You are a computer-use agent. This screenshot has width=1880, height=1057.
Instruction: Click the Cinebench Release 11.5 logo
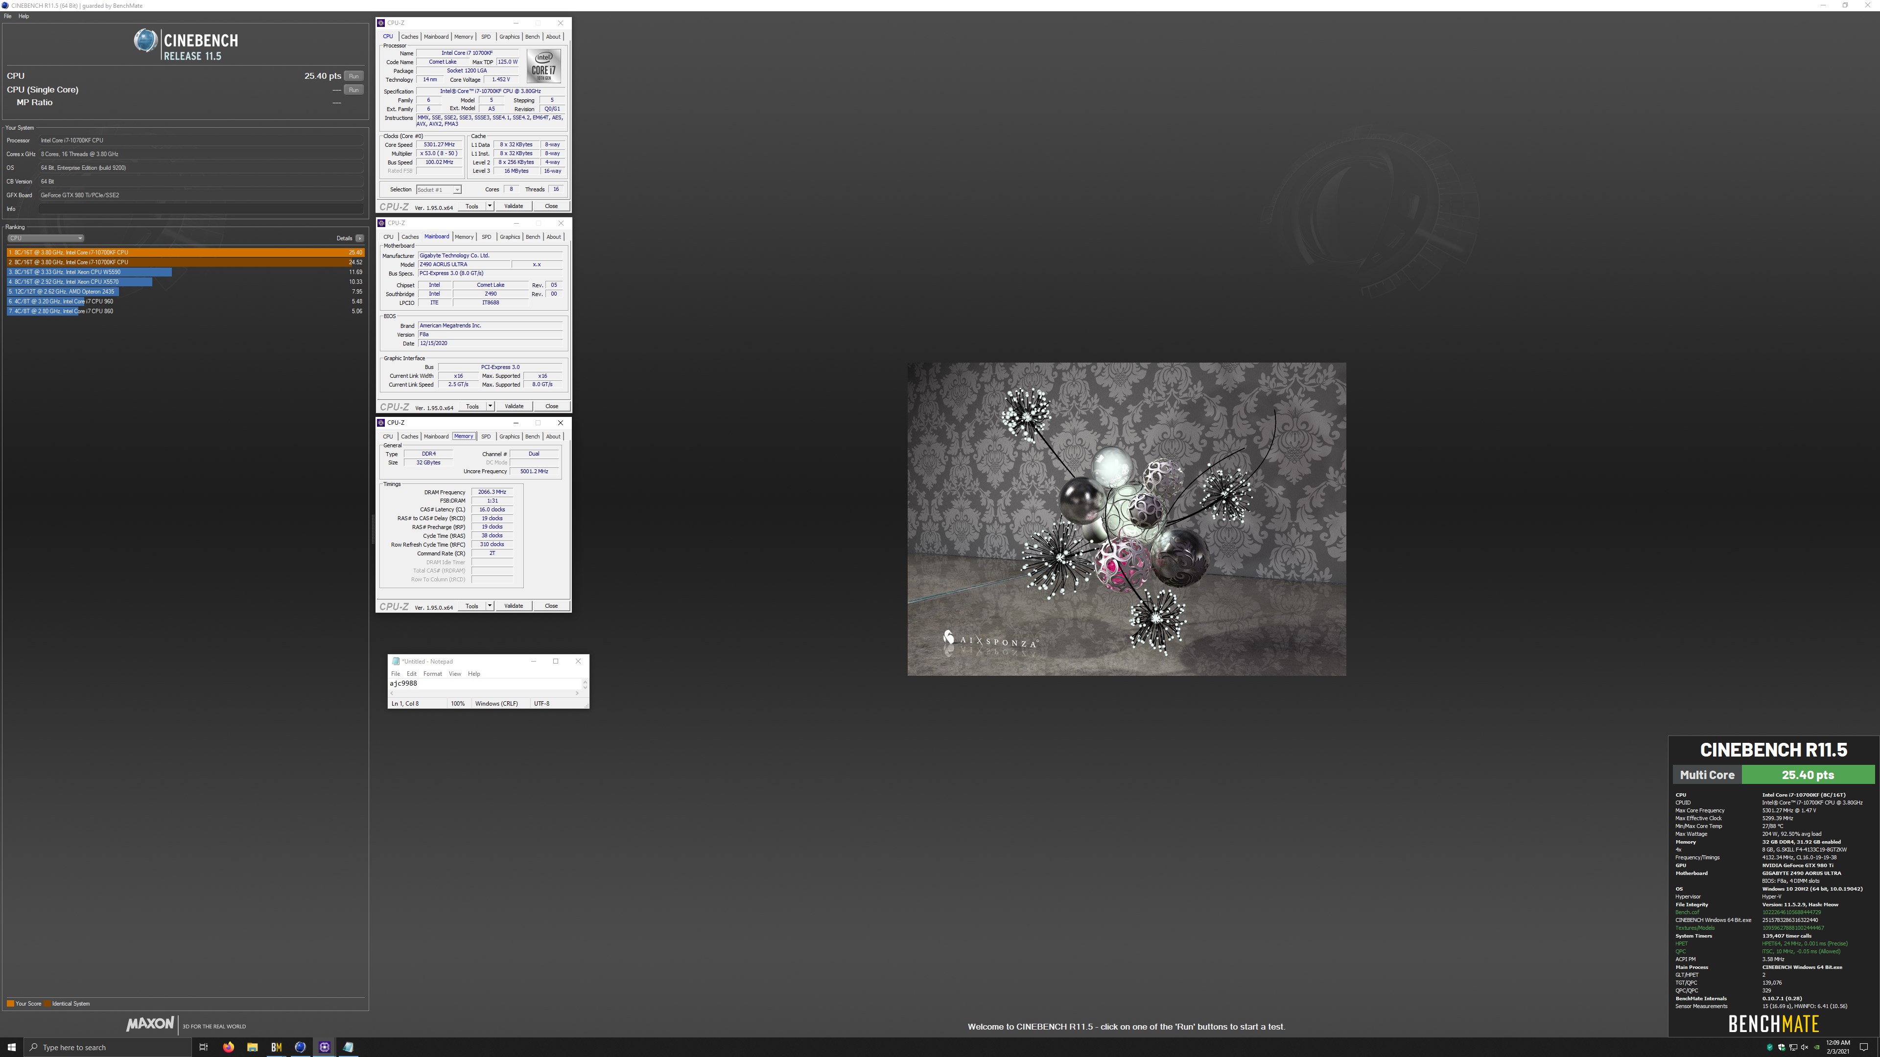pos(186,45)
